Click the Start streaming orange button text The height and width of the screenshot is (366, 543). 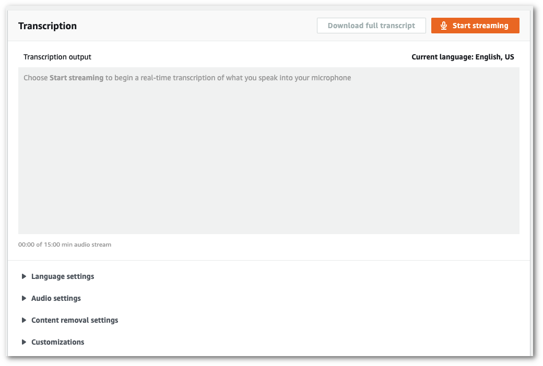click(x=481, y=25)
